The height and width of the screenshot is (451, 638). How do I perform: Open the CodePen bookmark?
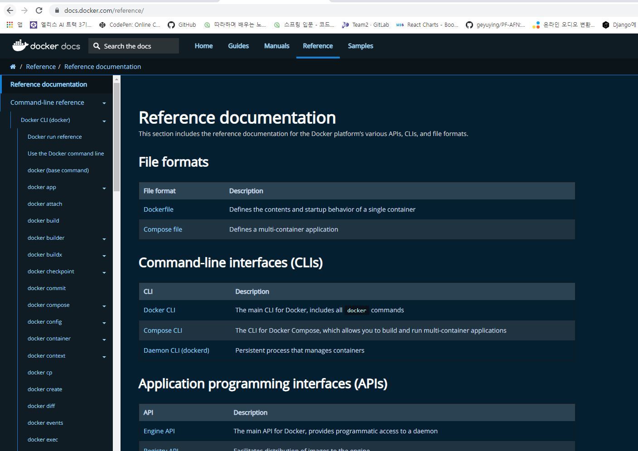(130, 25)
